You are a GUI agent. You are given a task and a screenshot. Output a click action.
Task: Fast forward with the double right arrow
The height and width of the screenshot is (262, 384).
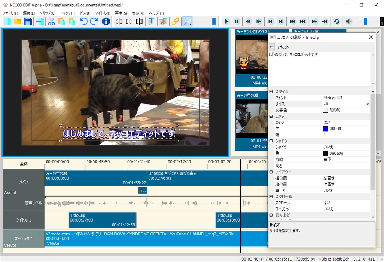[259, 21]
